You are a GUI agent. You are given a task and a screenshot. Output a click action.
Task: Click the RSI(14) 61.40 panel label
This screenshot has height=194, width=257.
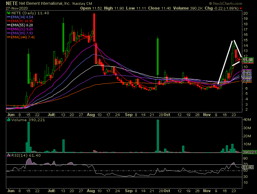pyautogui.click(x=26, y=155)
